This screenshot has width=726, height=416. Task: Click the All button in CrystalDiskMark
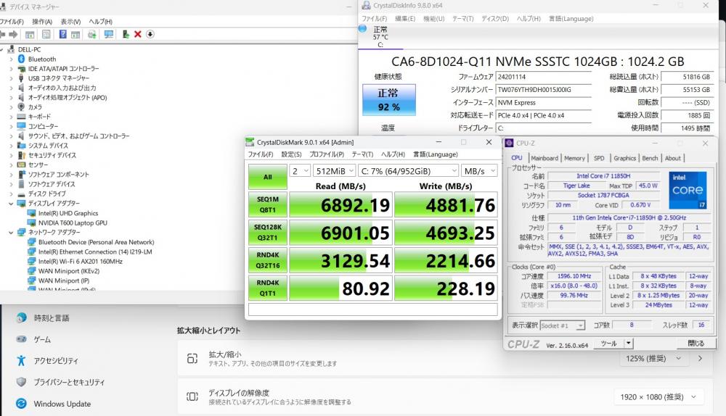268,177
